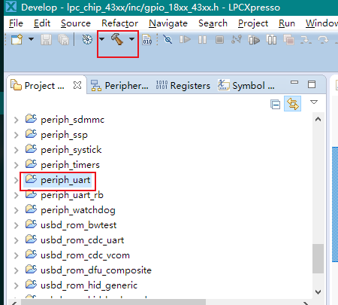Image resolution: width=338 pixels, height=305 pixels.
Task: Open the Project Explorer view menu triangle
Action: 314,102
